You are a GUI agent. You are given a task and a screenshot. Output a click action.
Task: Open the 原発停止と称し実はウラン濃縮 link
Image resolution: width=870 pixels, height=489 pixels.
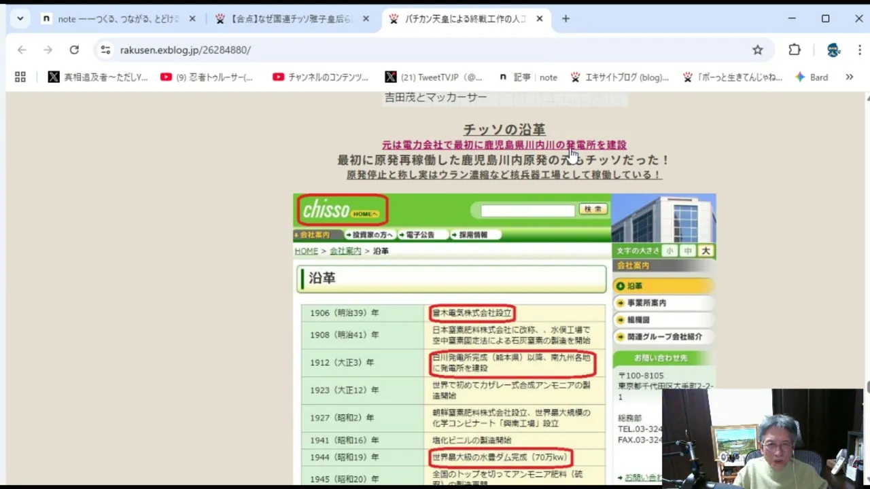(x=504, y=175)
